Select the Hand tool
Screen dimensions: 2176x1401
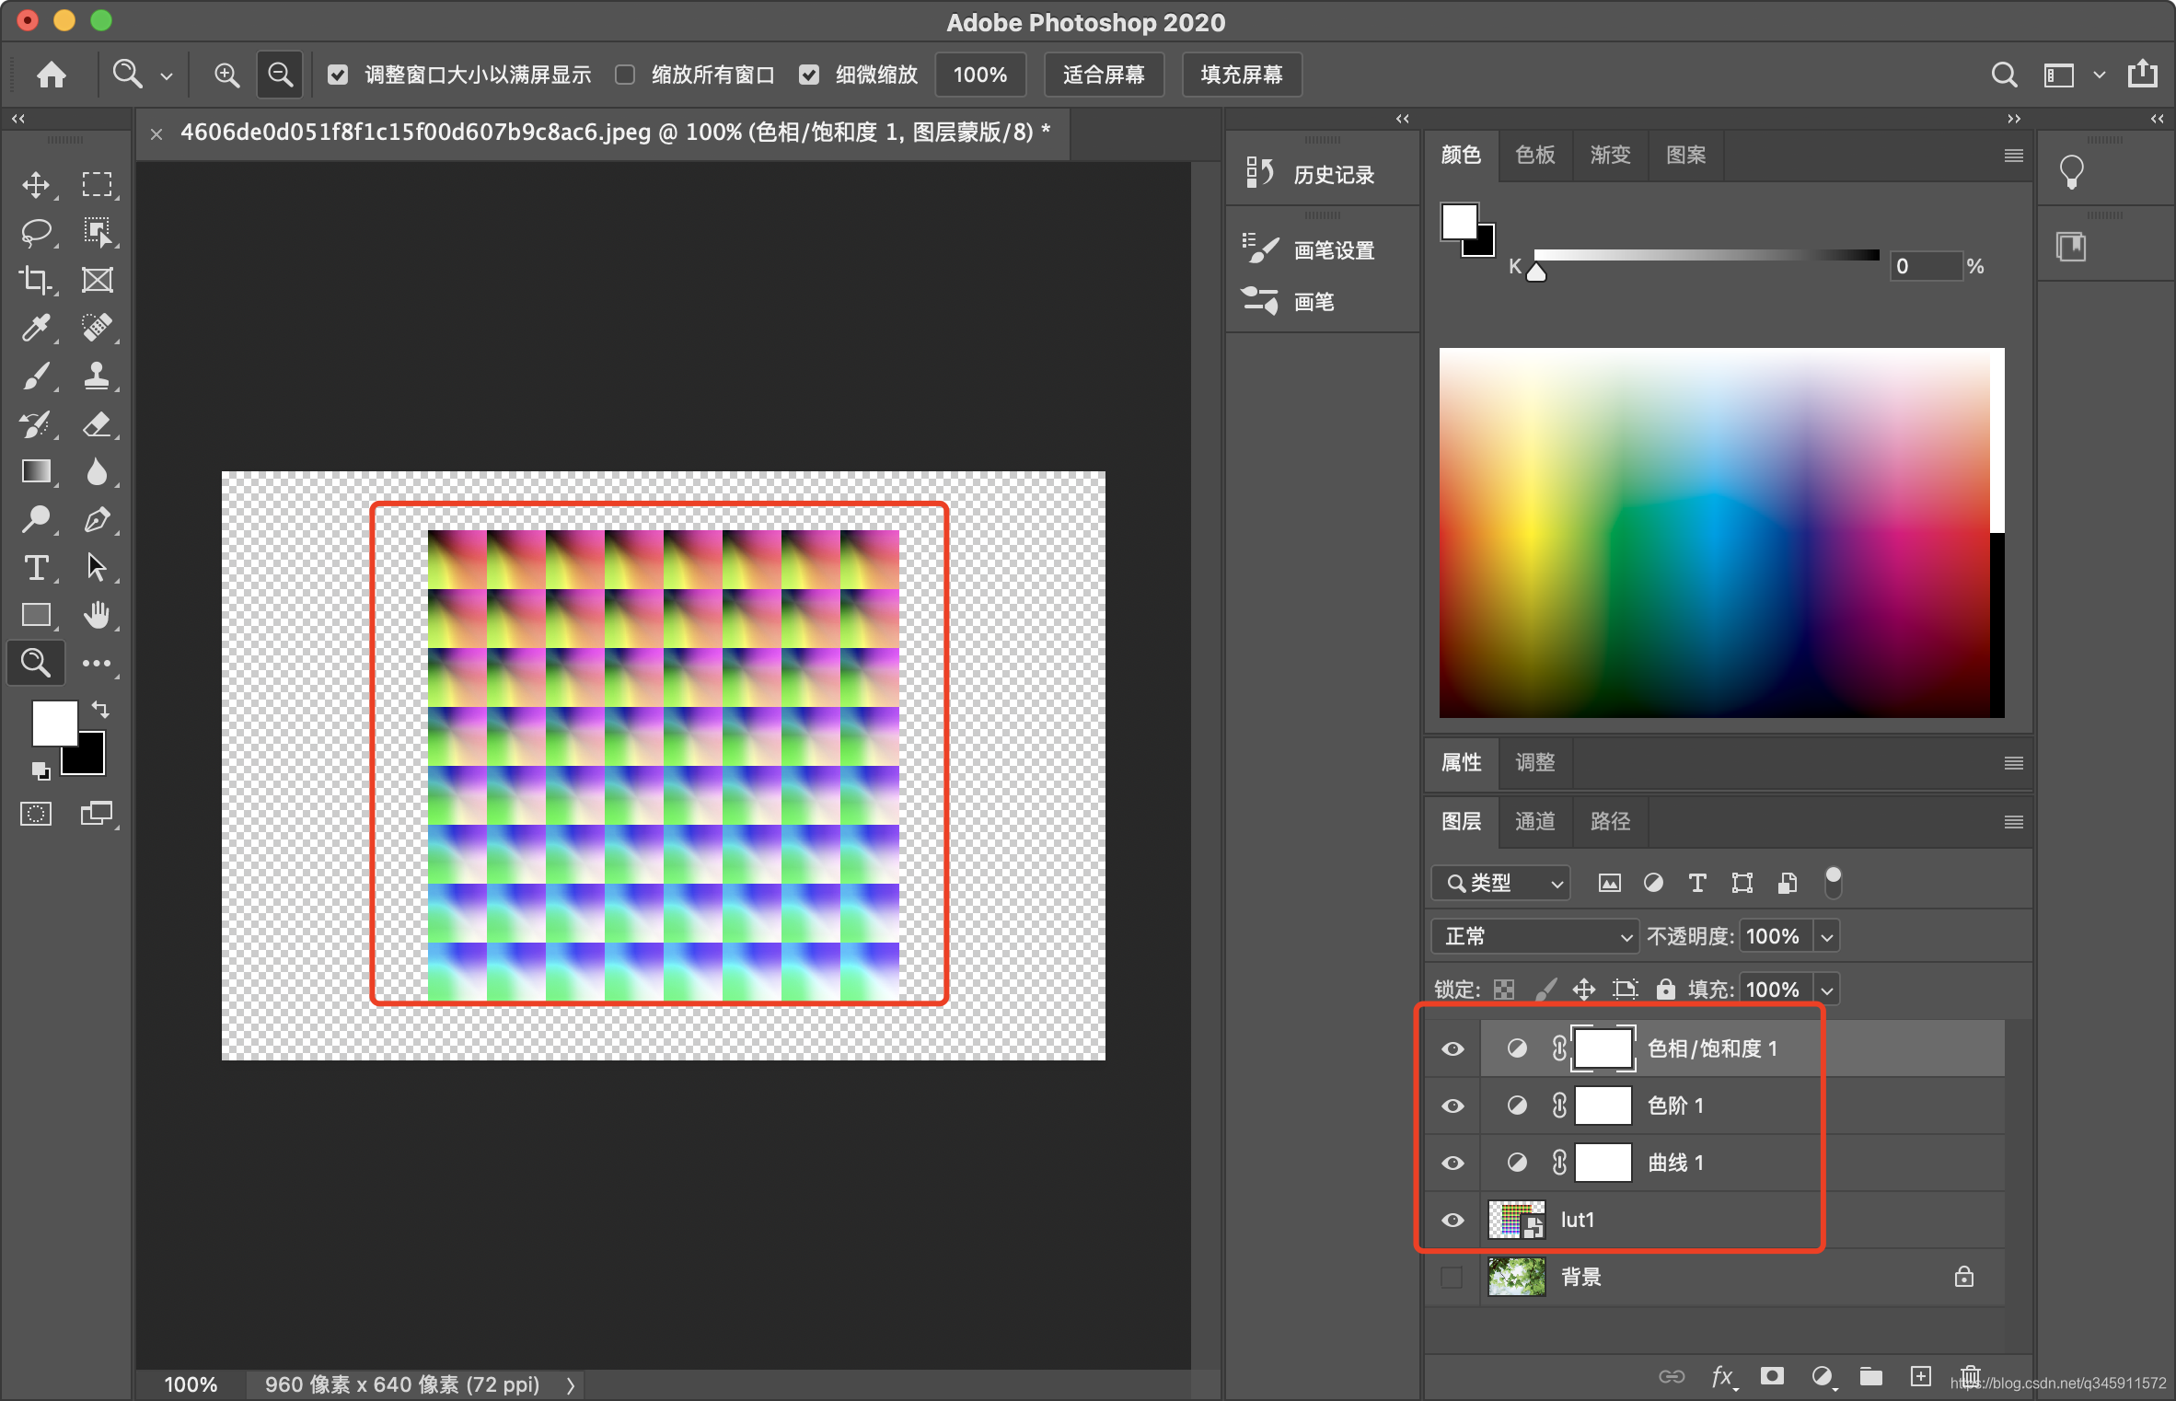[97, 615]
